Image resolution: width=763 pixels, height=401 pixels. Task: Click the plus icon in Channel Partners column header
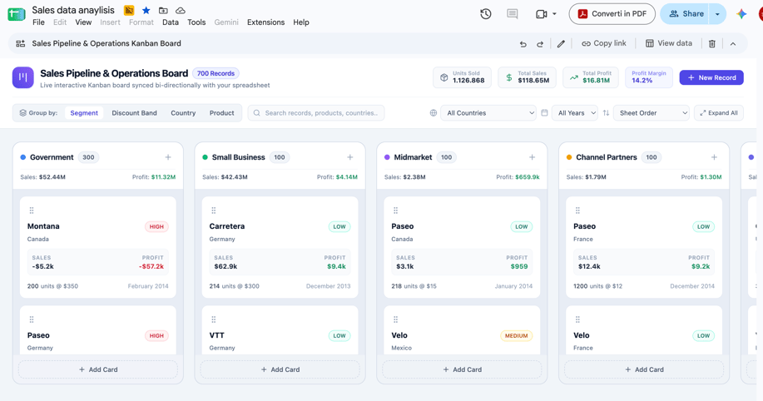pyautogui.click(x=714, y=157)
